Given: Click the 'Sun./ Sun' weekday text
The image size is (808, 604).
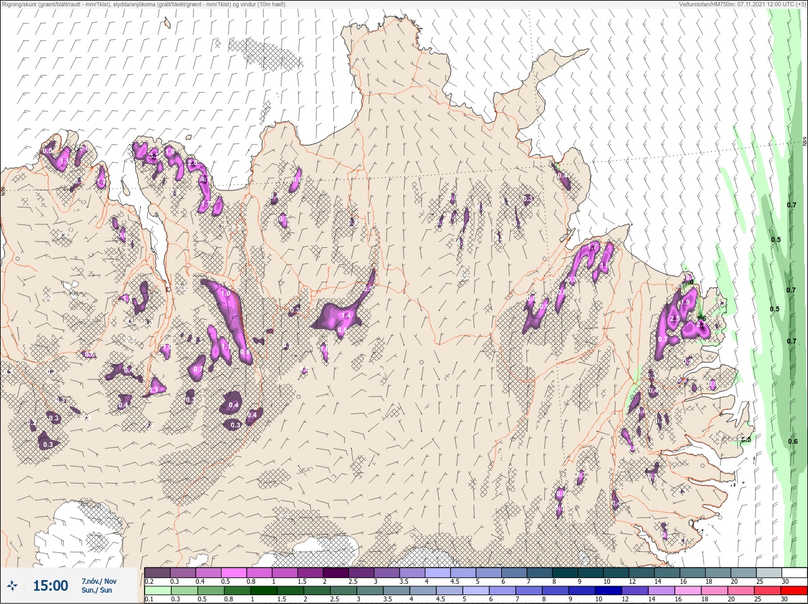Looking at the screenshot, I should tap(97, 590).
